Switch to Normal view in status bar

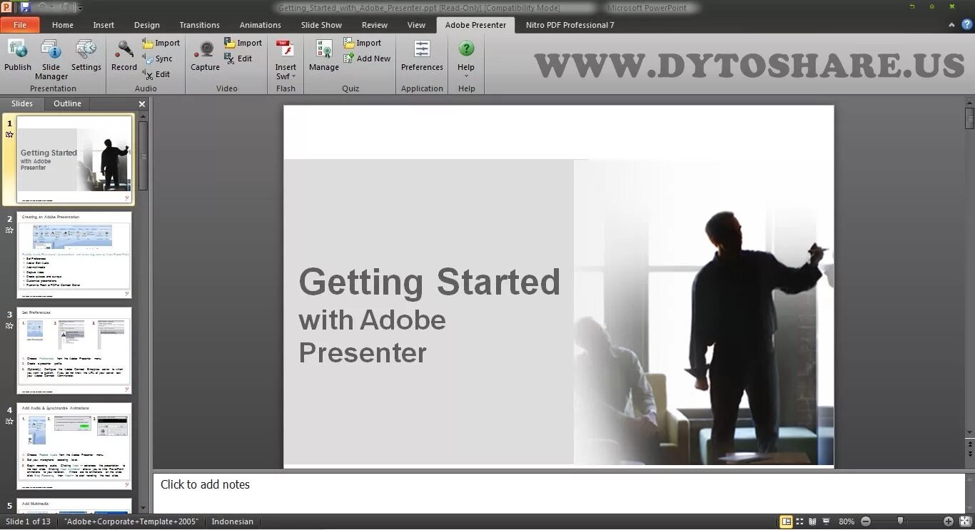pos(786,521)
